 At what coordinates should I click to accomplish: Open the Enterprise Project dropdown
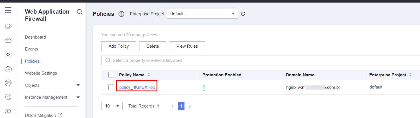tap(202, 14)
